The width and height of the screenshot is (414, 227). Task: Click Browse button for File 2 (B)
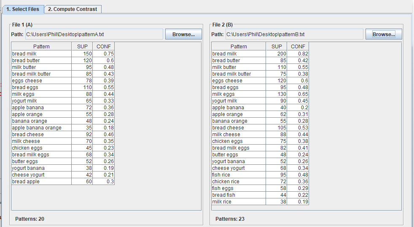(384, 34)
